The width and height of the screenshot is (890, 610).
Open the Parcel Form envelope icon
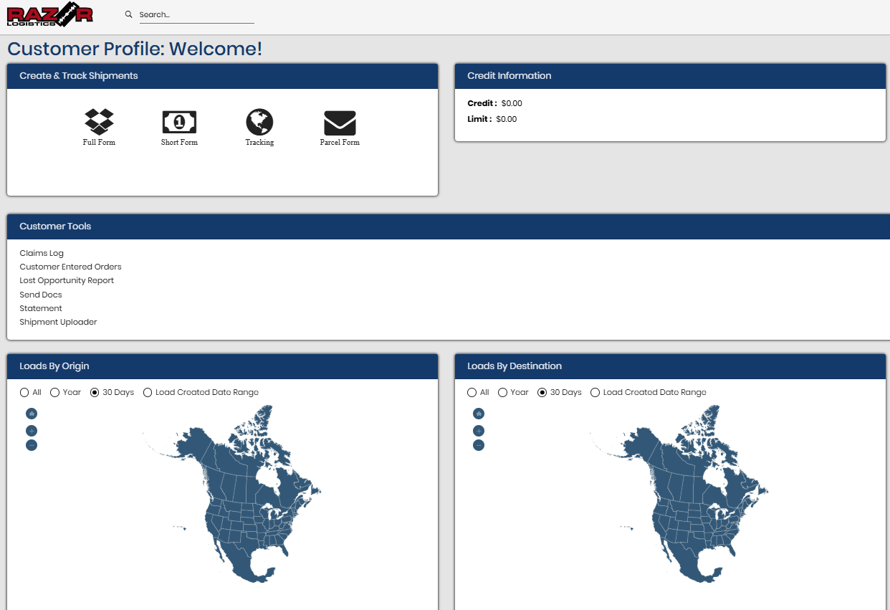pyautogui.click(x=340, y=123)
